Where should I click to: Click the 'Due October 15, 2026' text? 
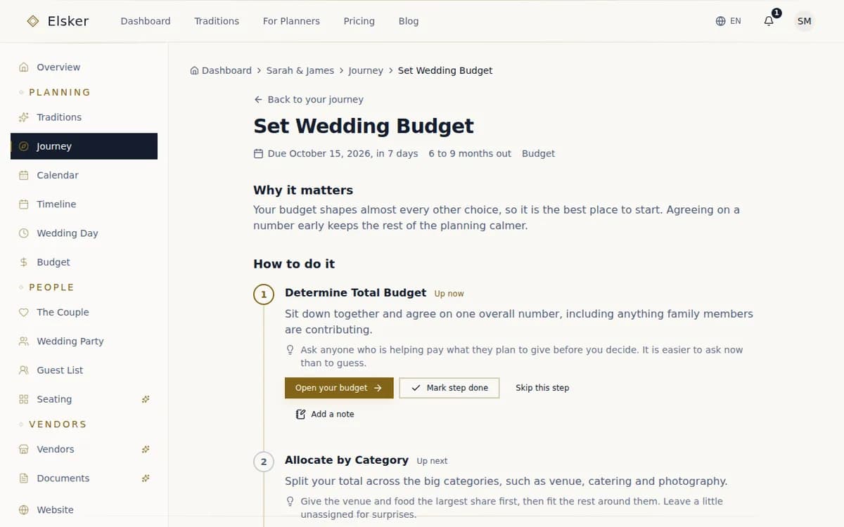tap(320, 153)
